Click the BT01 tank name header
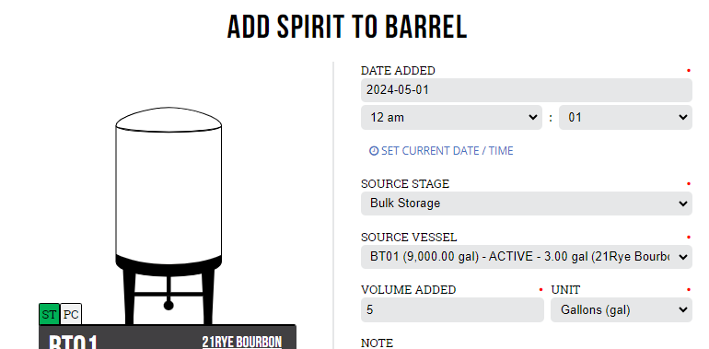This screenshot has width=709, height=349. point(74,343)
